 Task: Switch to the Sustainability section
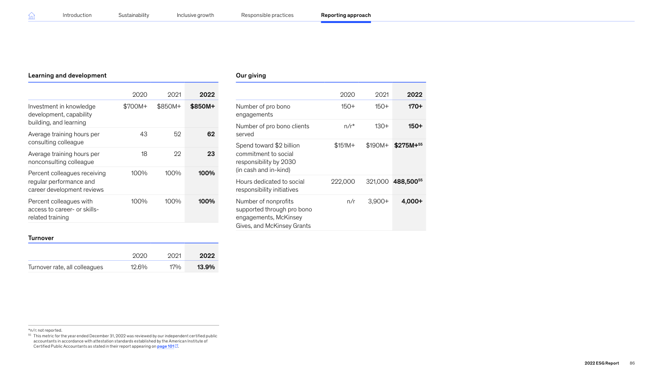point(134,15)
